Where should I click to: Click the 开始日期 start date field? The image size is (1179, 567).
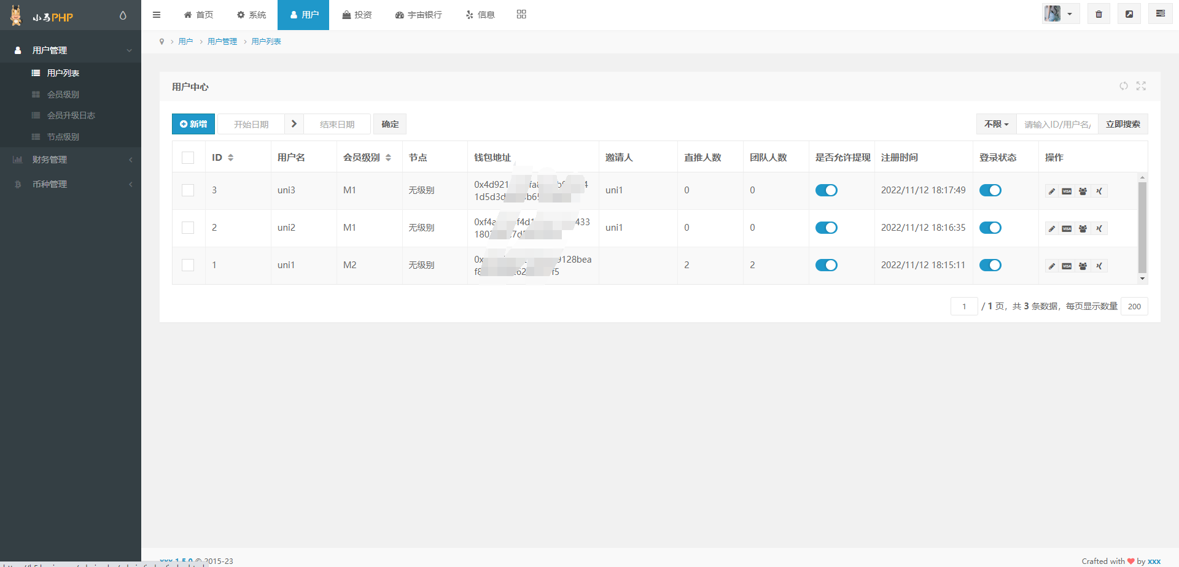[251, 124]
